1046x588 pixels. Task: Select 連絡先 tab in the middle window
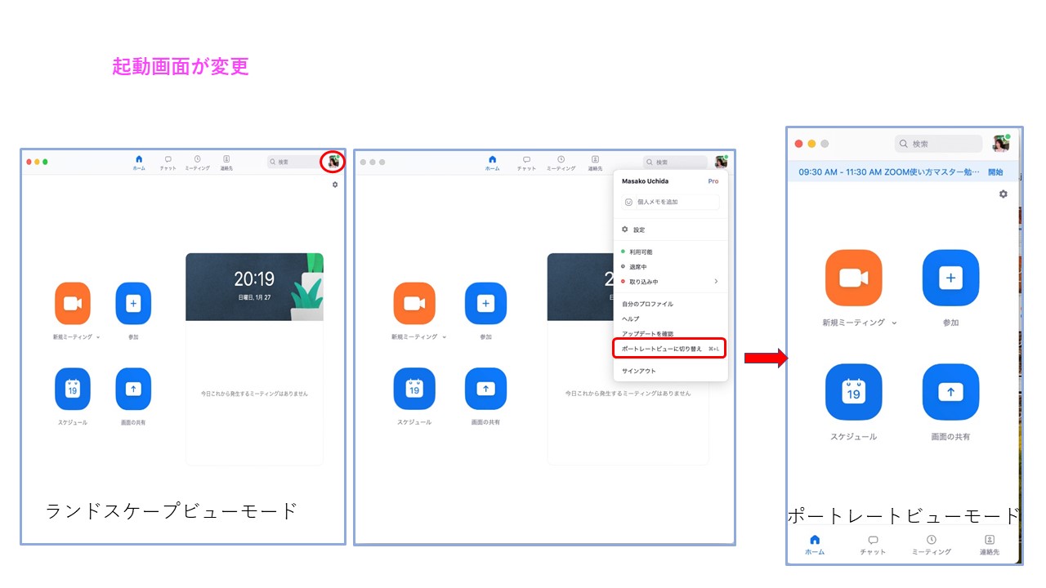(x=595, y=163)
